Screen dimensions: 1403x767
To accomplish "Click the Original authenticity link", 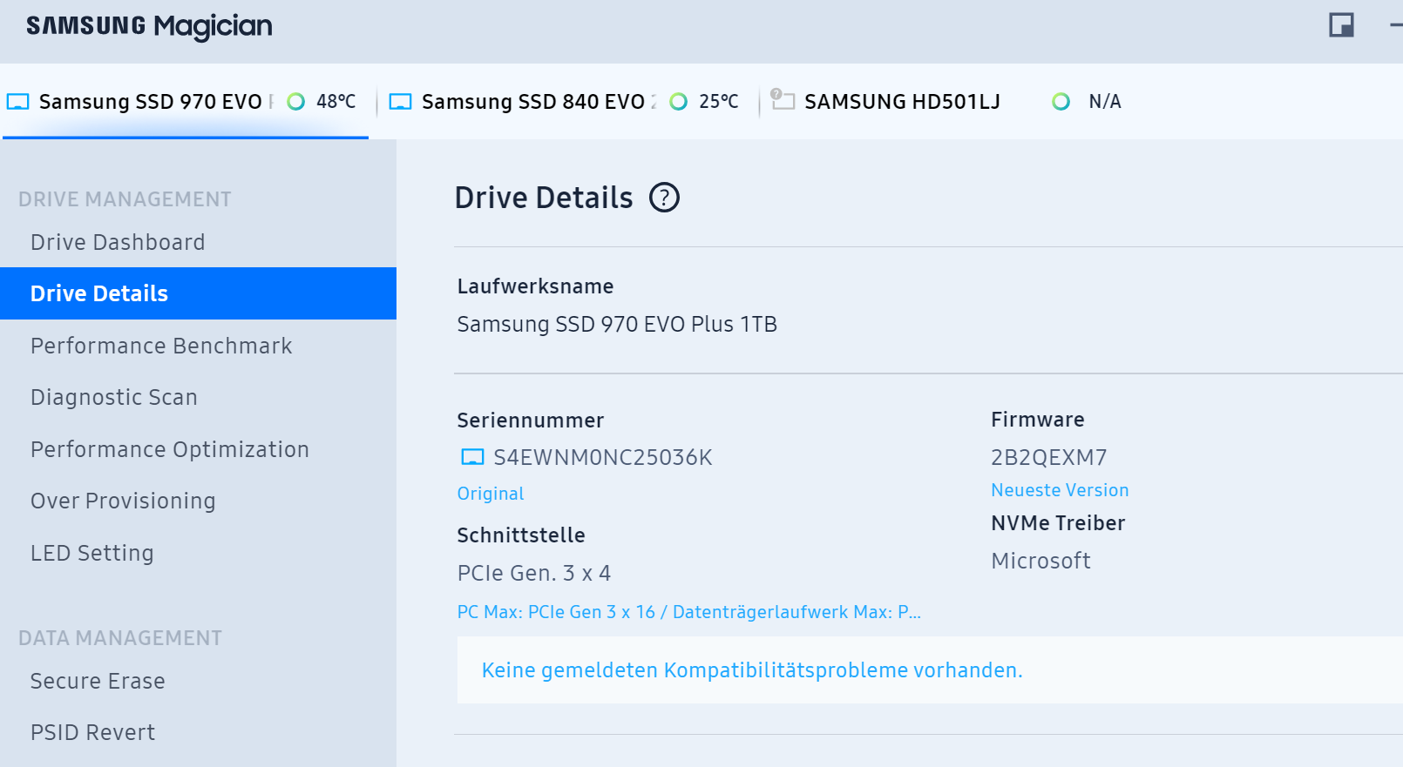I will [491, 494].
